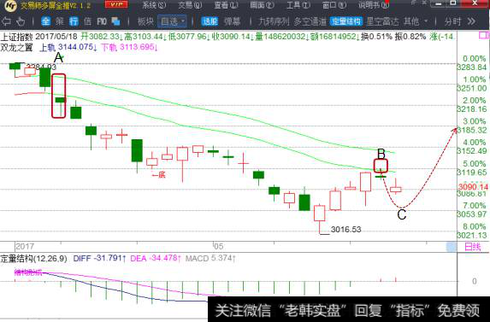
Task: Open the 工具(T) menu
Action: click(x=298, y=5)
